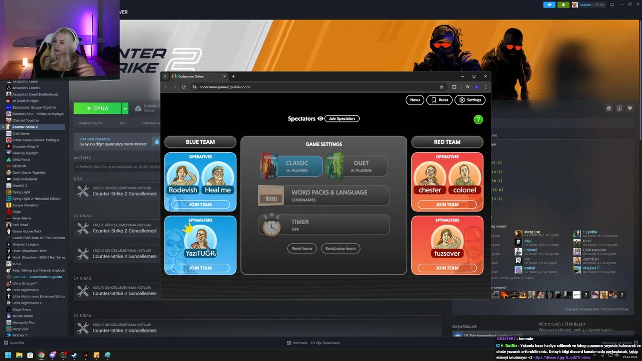Reload the Codenames page
The height and width of the screenshot is (361, 642).
click(184, 87)
